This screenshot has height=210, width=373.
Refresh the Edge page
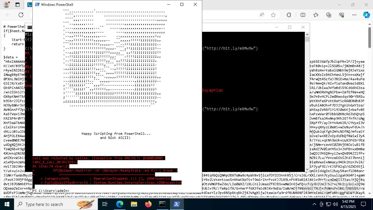21,15
